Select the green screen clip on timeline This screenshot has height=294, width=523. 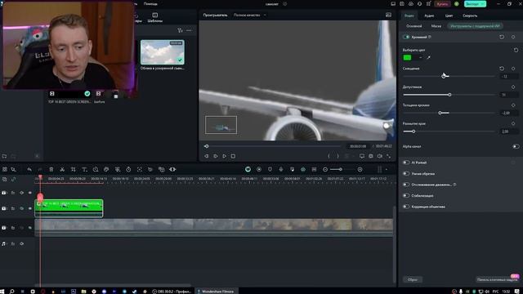point(69,208)
